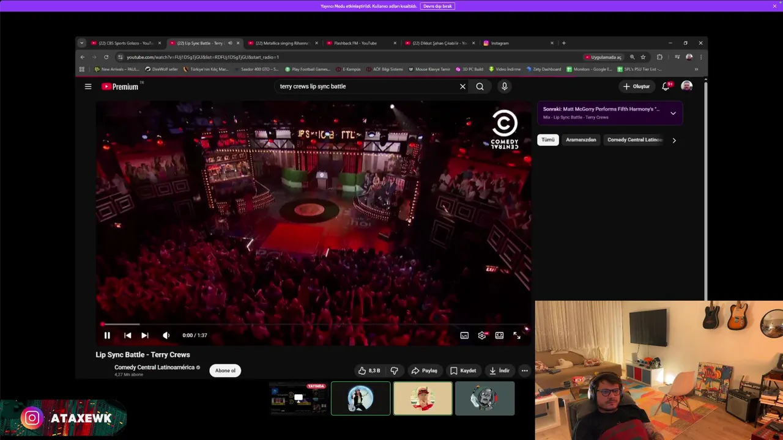This screenshot has width=783, height=440.
Task: Go back in browser history
Action: click(x=83, y=57)
